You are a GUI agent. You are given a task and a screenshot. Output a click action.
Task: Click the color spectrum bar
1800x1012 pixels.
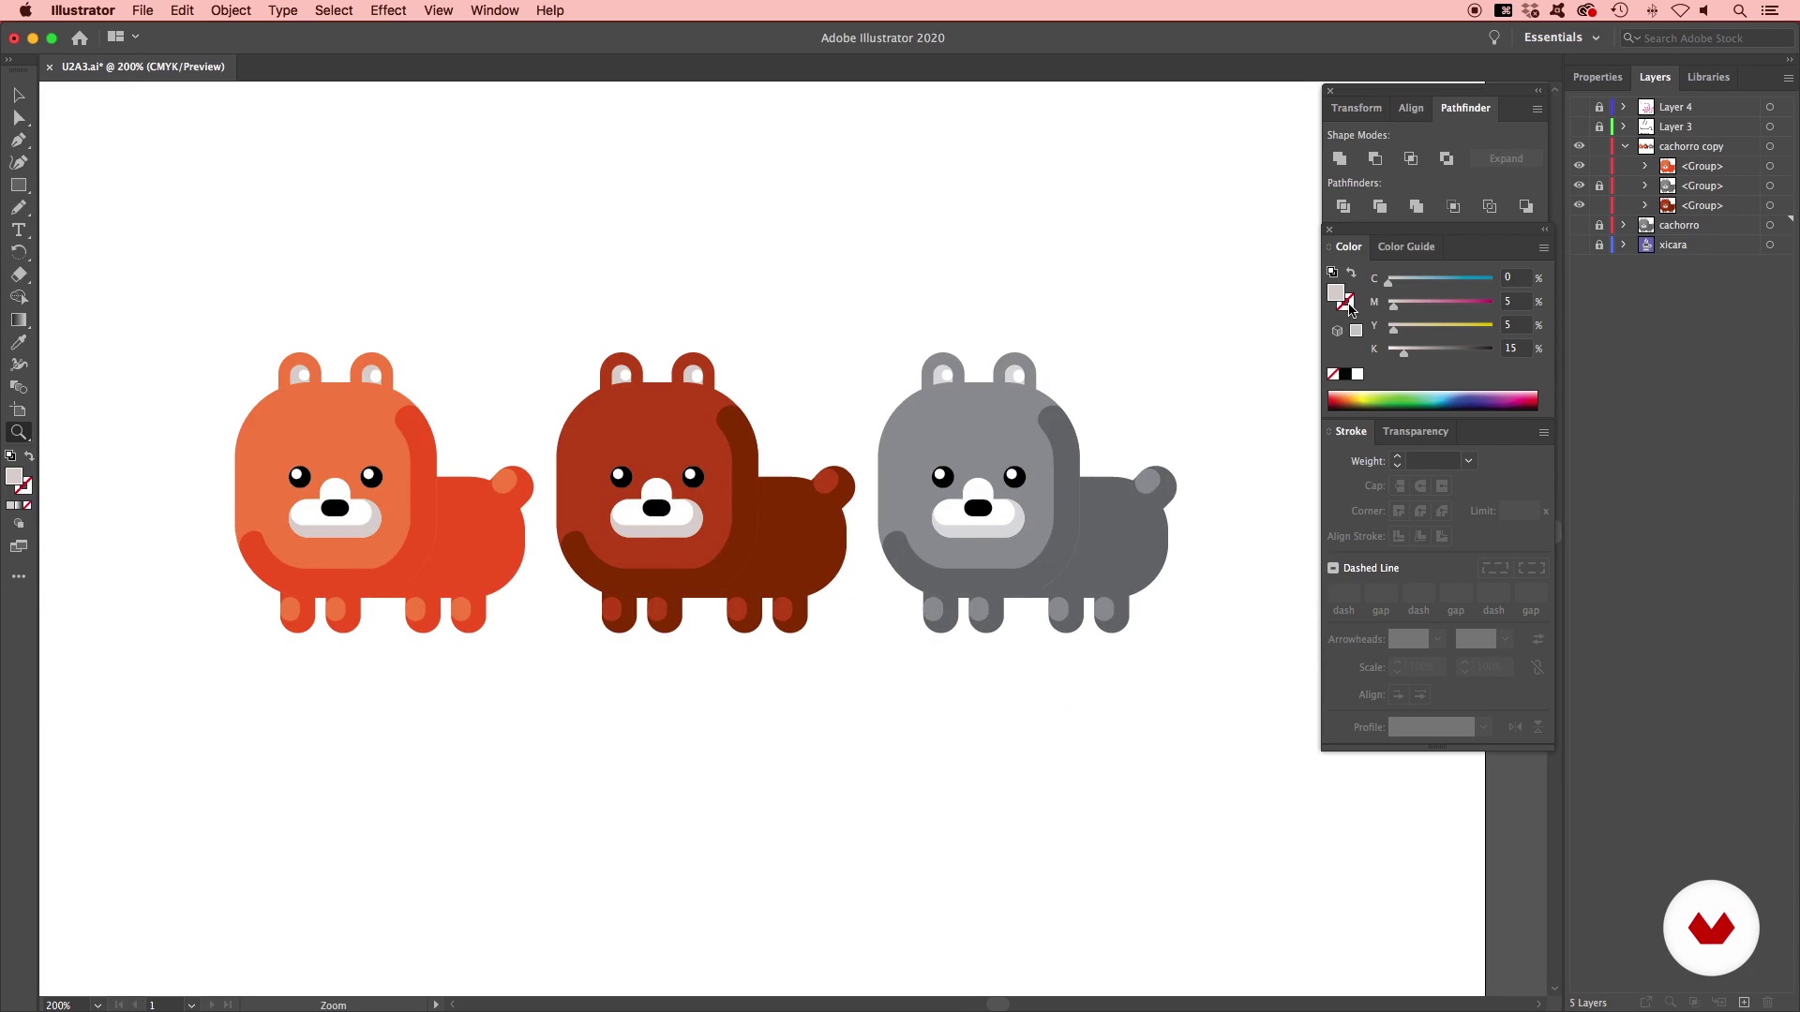pos(1432,401)
